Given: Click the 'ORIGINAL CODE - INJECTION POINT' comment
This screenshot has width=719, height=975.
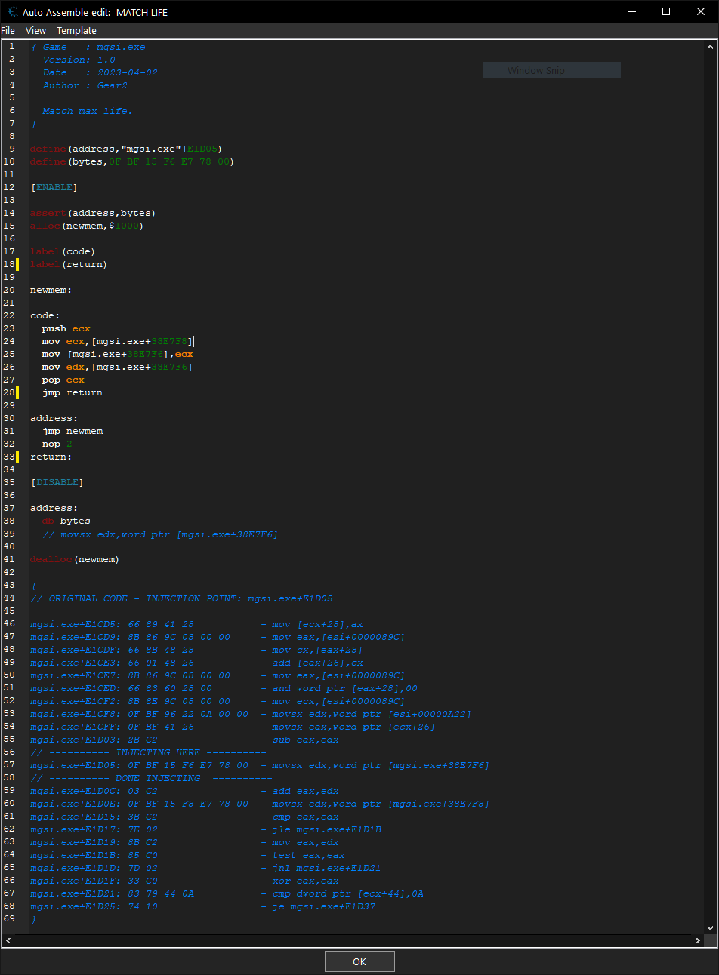Looking at the screenshot, I should (x=181, y=598).
